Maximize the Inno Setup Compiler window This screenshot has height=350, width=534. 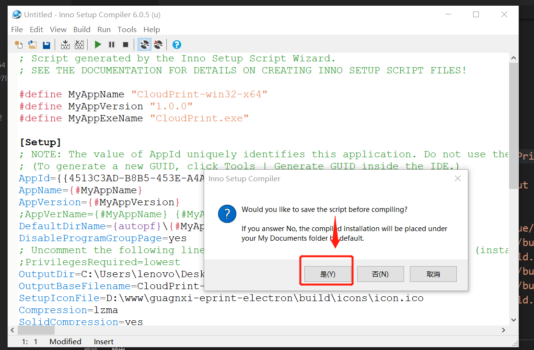pos(476,14)
